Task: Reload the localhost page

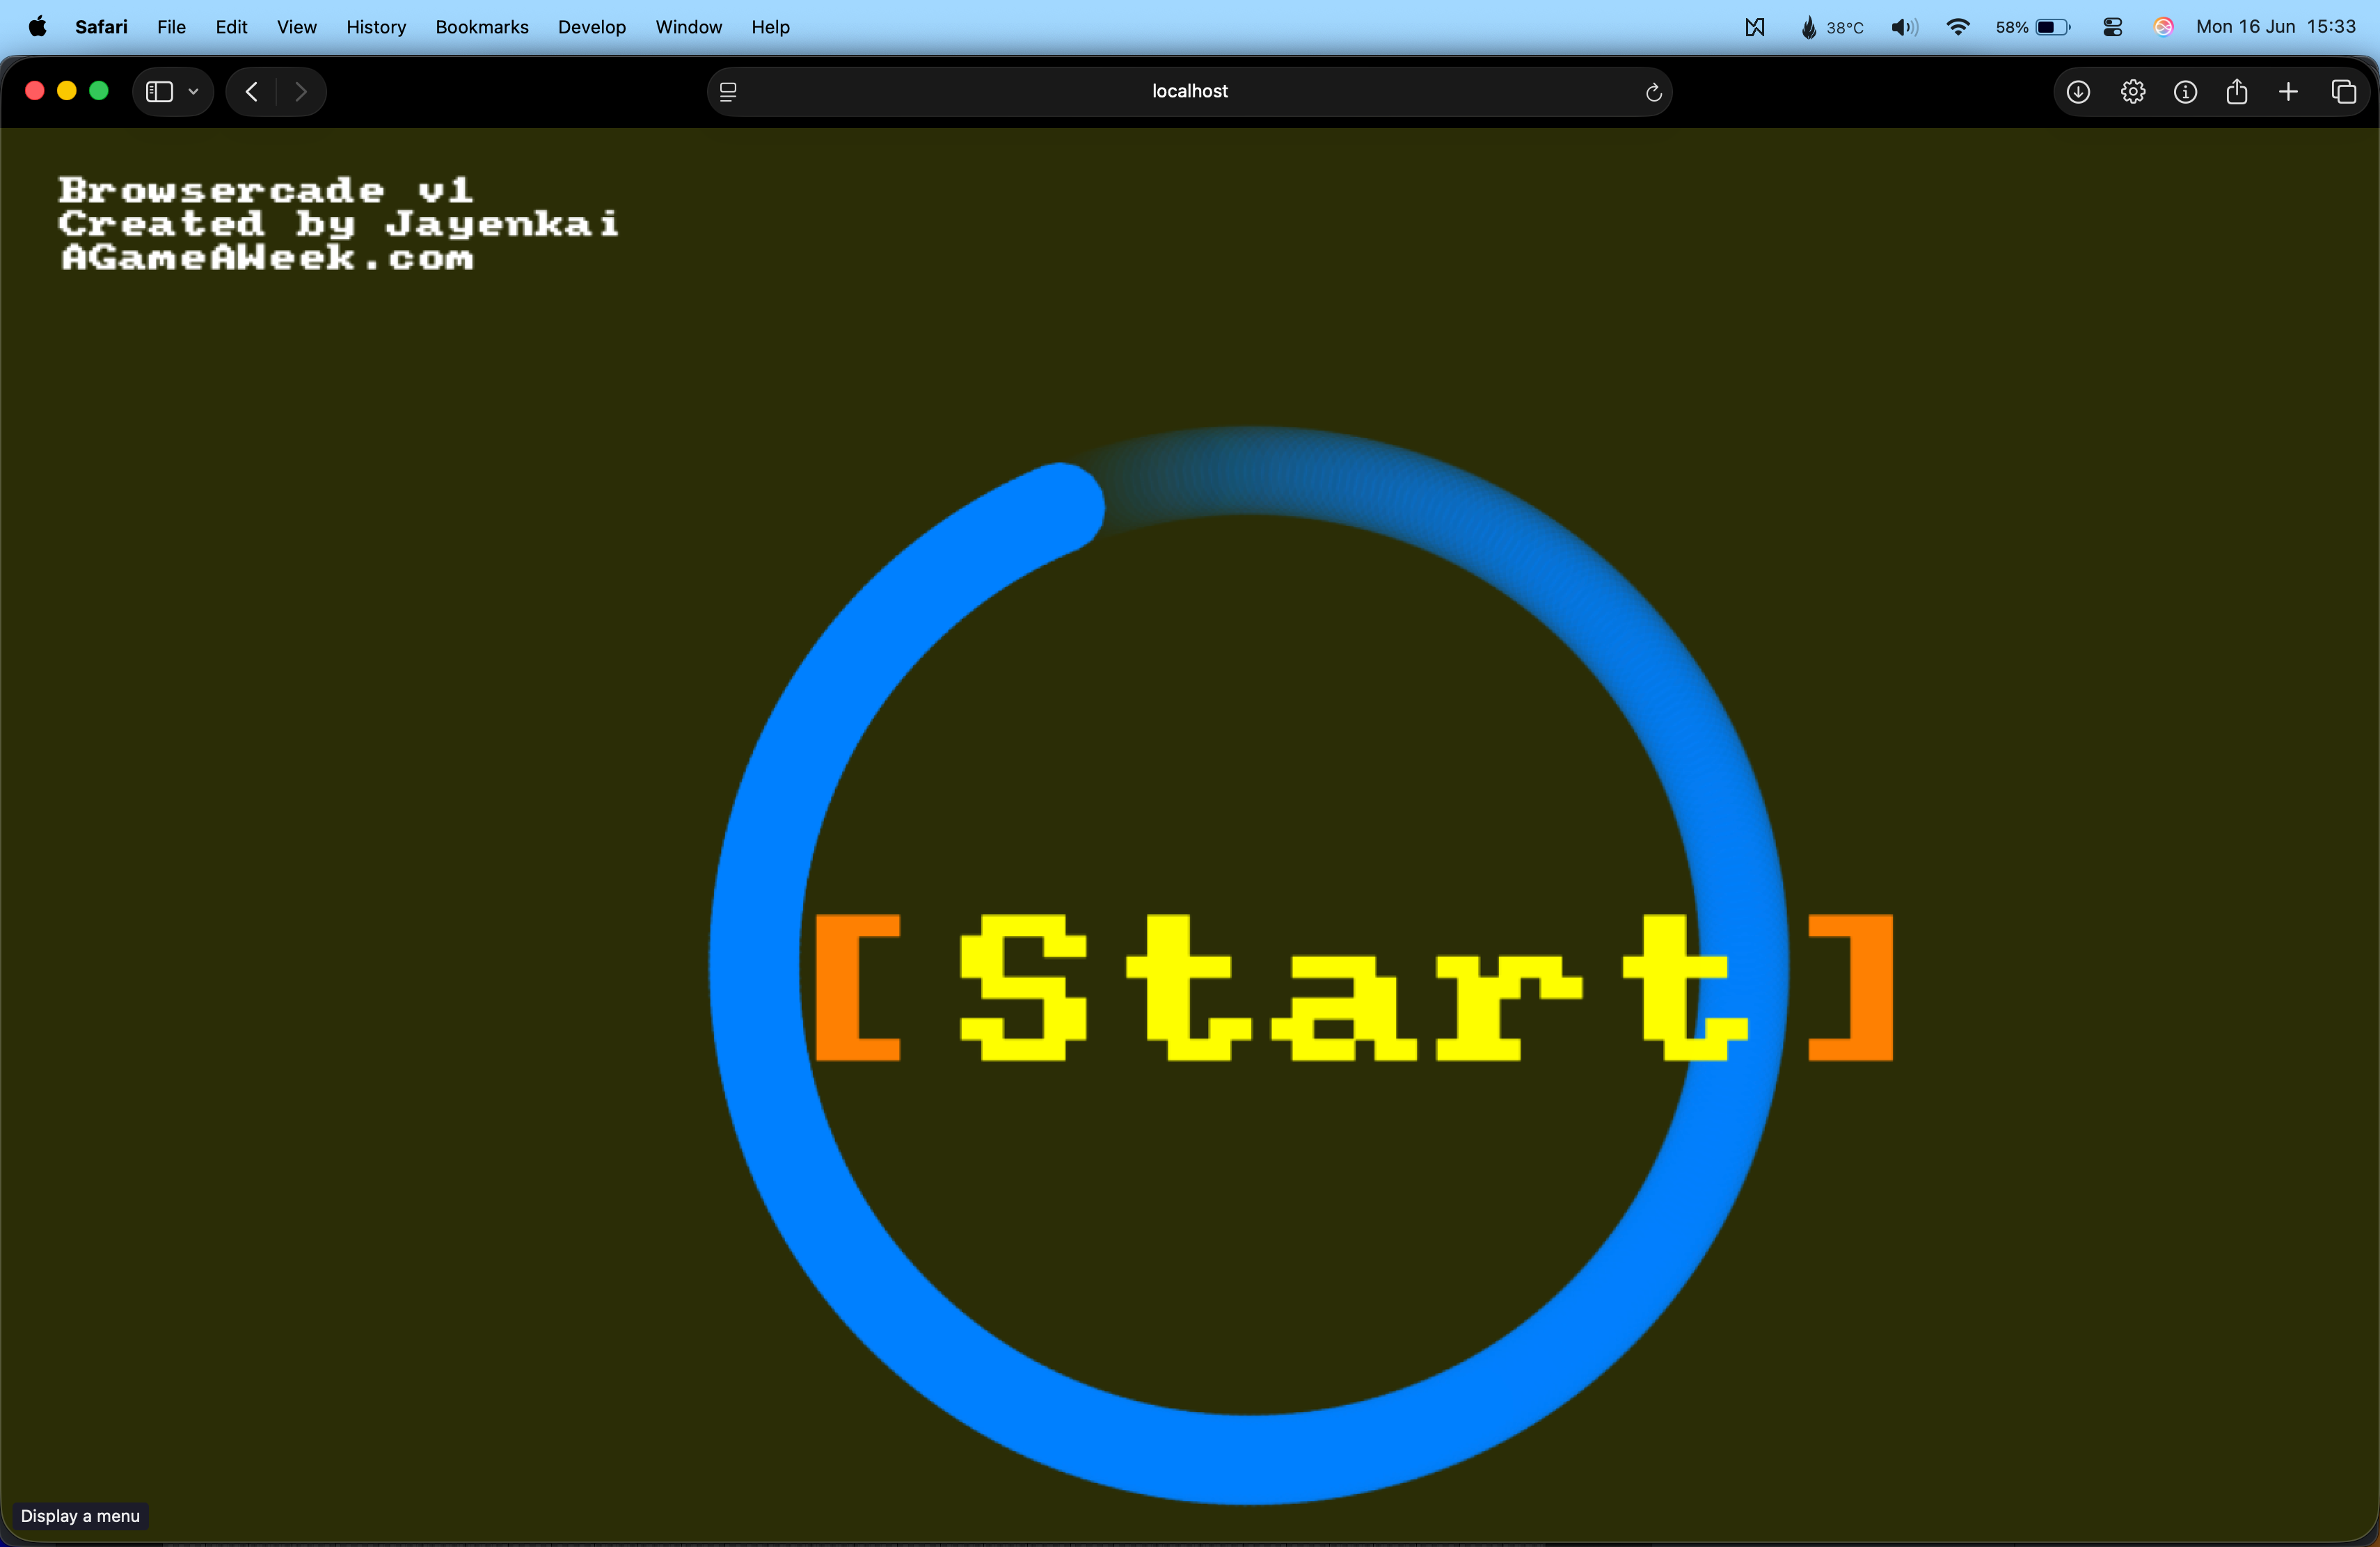Action: click(x=1653, y=92)
